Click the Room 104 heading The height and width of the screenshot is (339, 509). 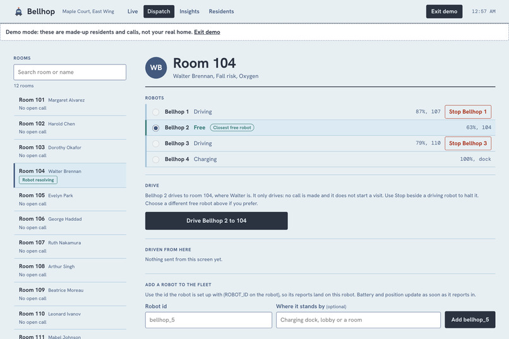(x=204, y=63)
